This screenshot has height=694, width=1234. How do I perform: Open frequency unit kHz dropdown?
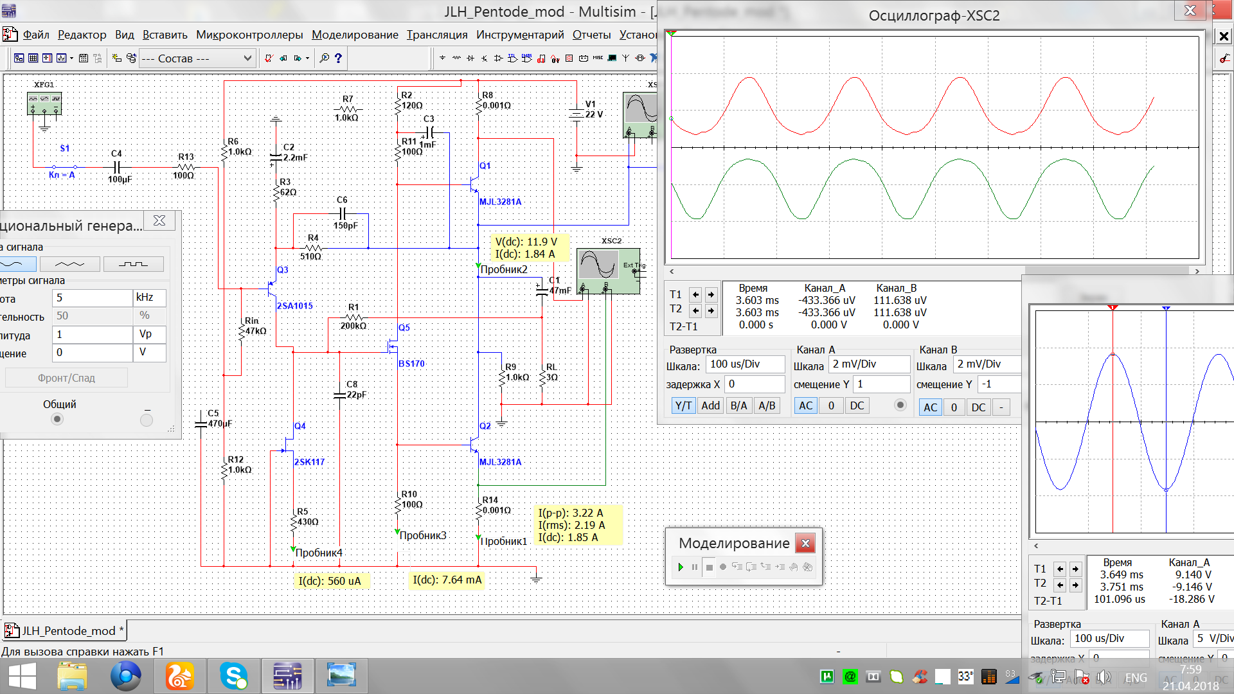[150, 298]
